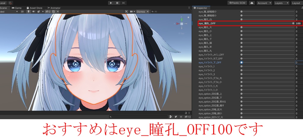Open the Layout dropdown
The image size is (303, 139).
tap(297, 3)
